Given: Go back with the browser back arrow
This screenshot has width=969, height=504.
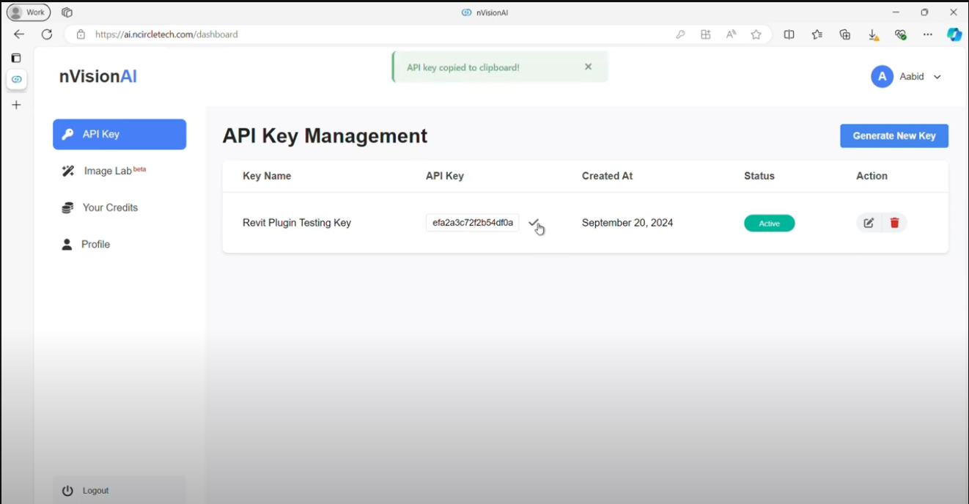Looking at the screenshot, I should (19, 34).
